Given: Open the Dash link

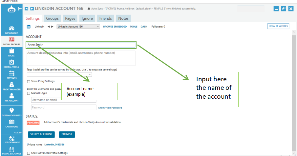Looking at the screenshot, I should (144, 27).
